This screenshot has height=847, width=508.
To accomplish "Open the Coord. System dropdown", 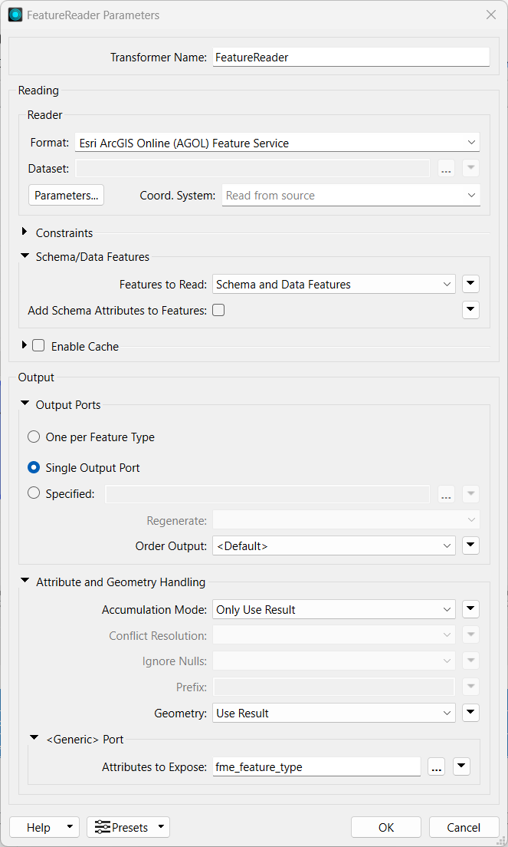I will [x=350, y=195].
